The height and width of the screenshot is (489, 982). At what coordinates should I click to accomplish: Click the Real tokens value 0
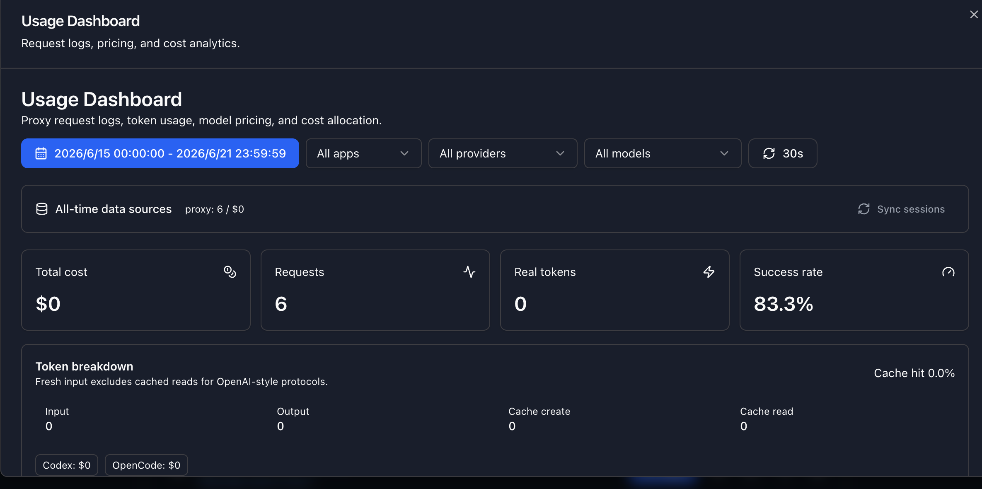click(x=520, y=304)
